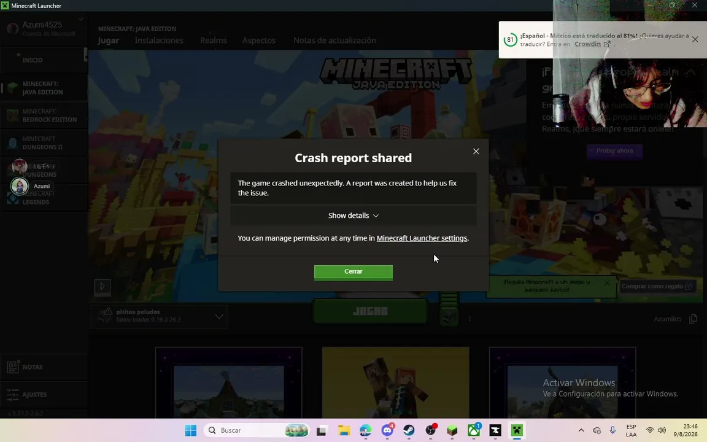This screenshot has width=707, height=442.
Task: Click the banner play icon bottom-left
Action: click(x=102, y=287)
